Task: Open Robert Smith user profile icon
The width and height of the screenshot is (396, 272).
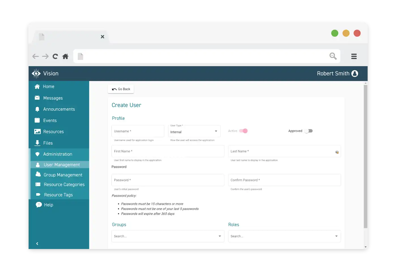Action: tap(355, 73)
